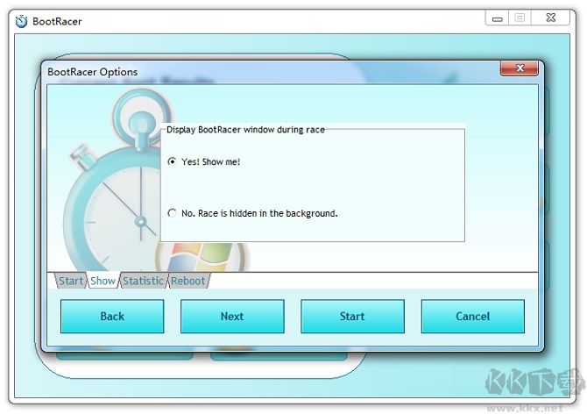Cancel the BootRacer Options dialog

click(473, 317)
